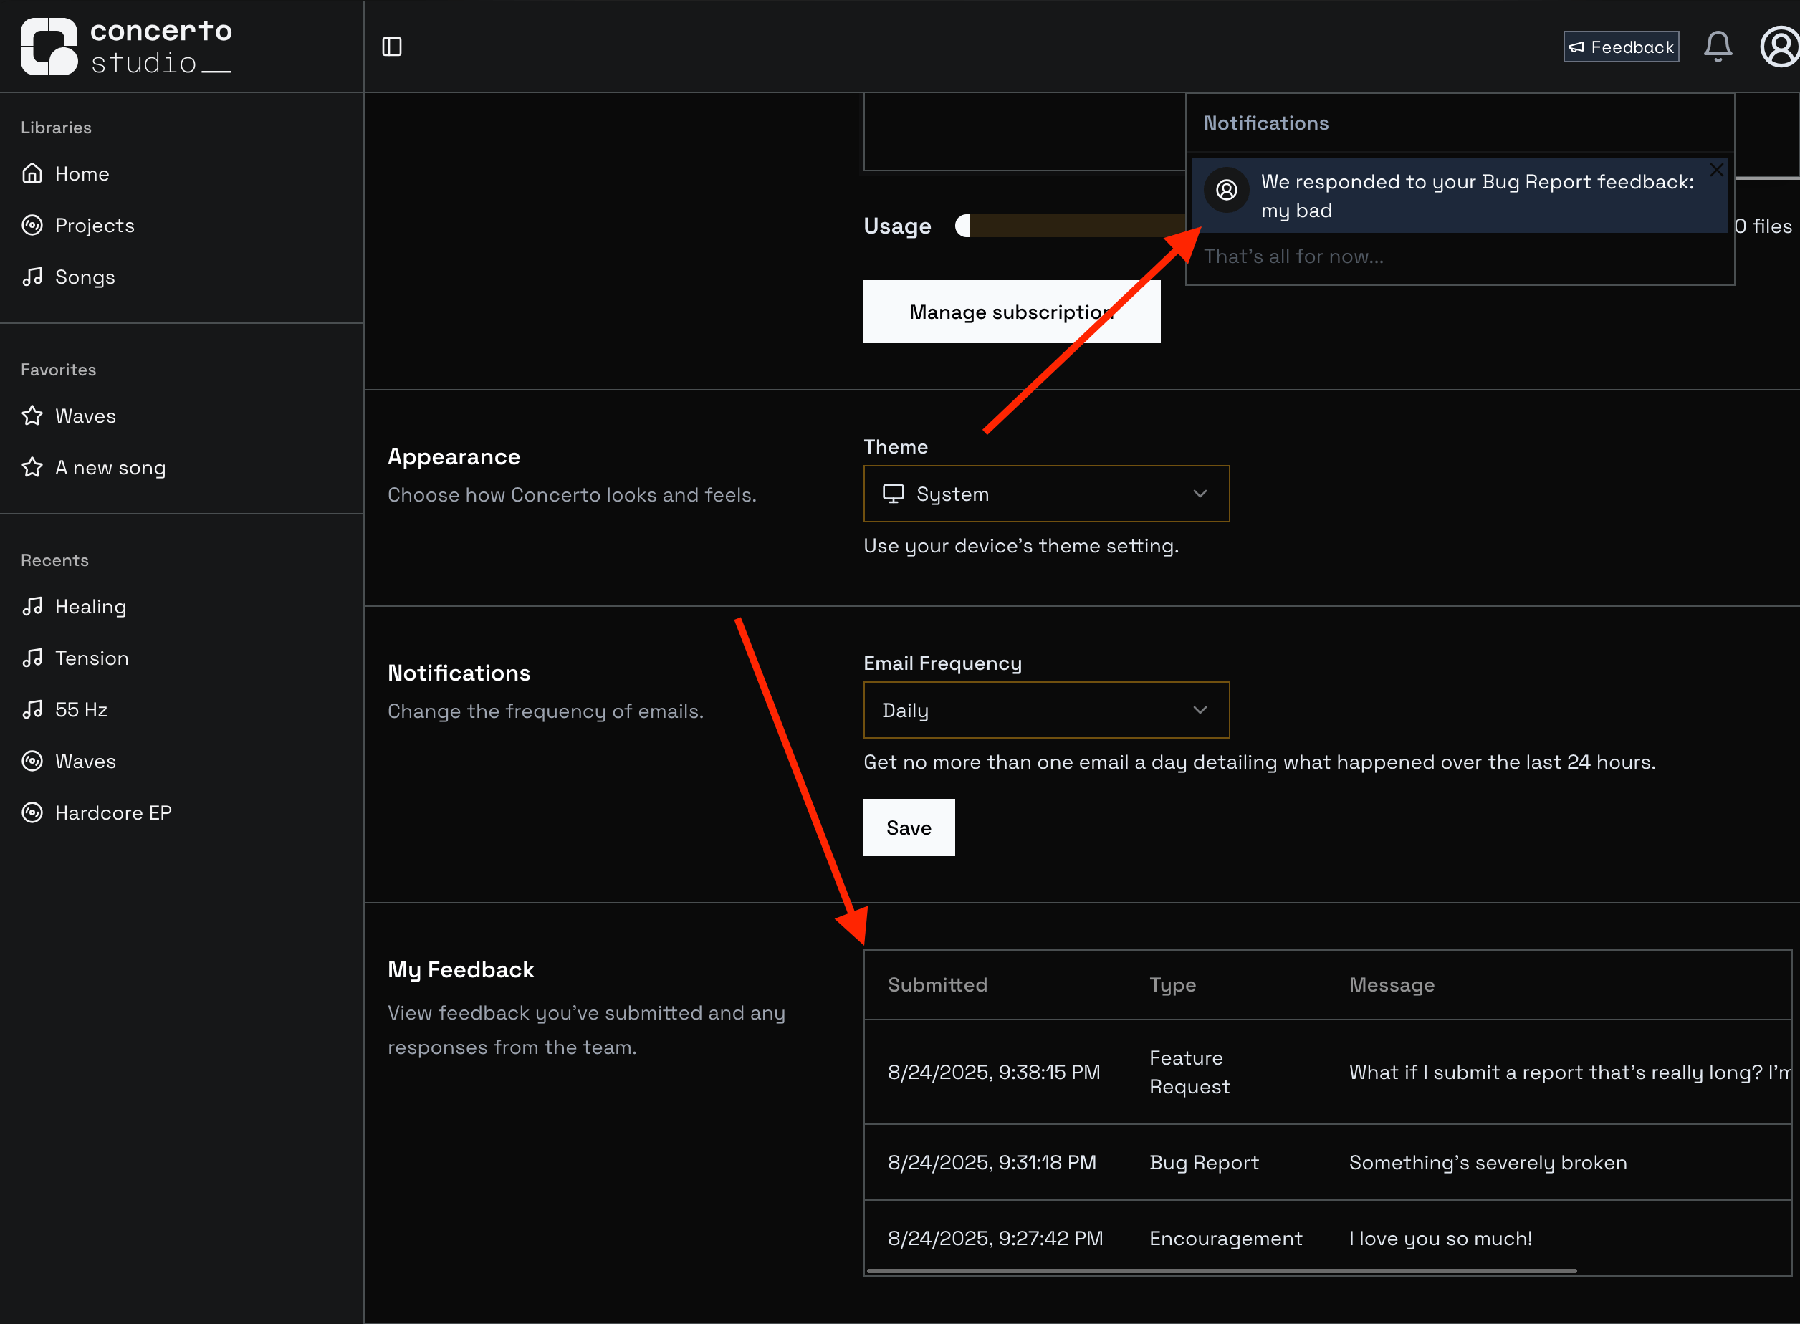Open recent project Hardcore EP
The image size is (1800, 1324).
coord(97,812)
